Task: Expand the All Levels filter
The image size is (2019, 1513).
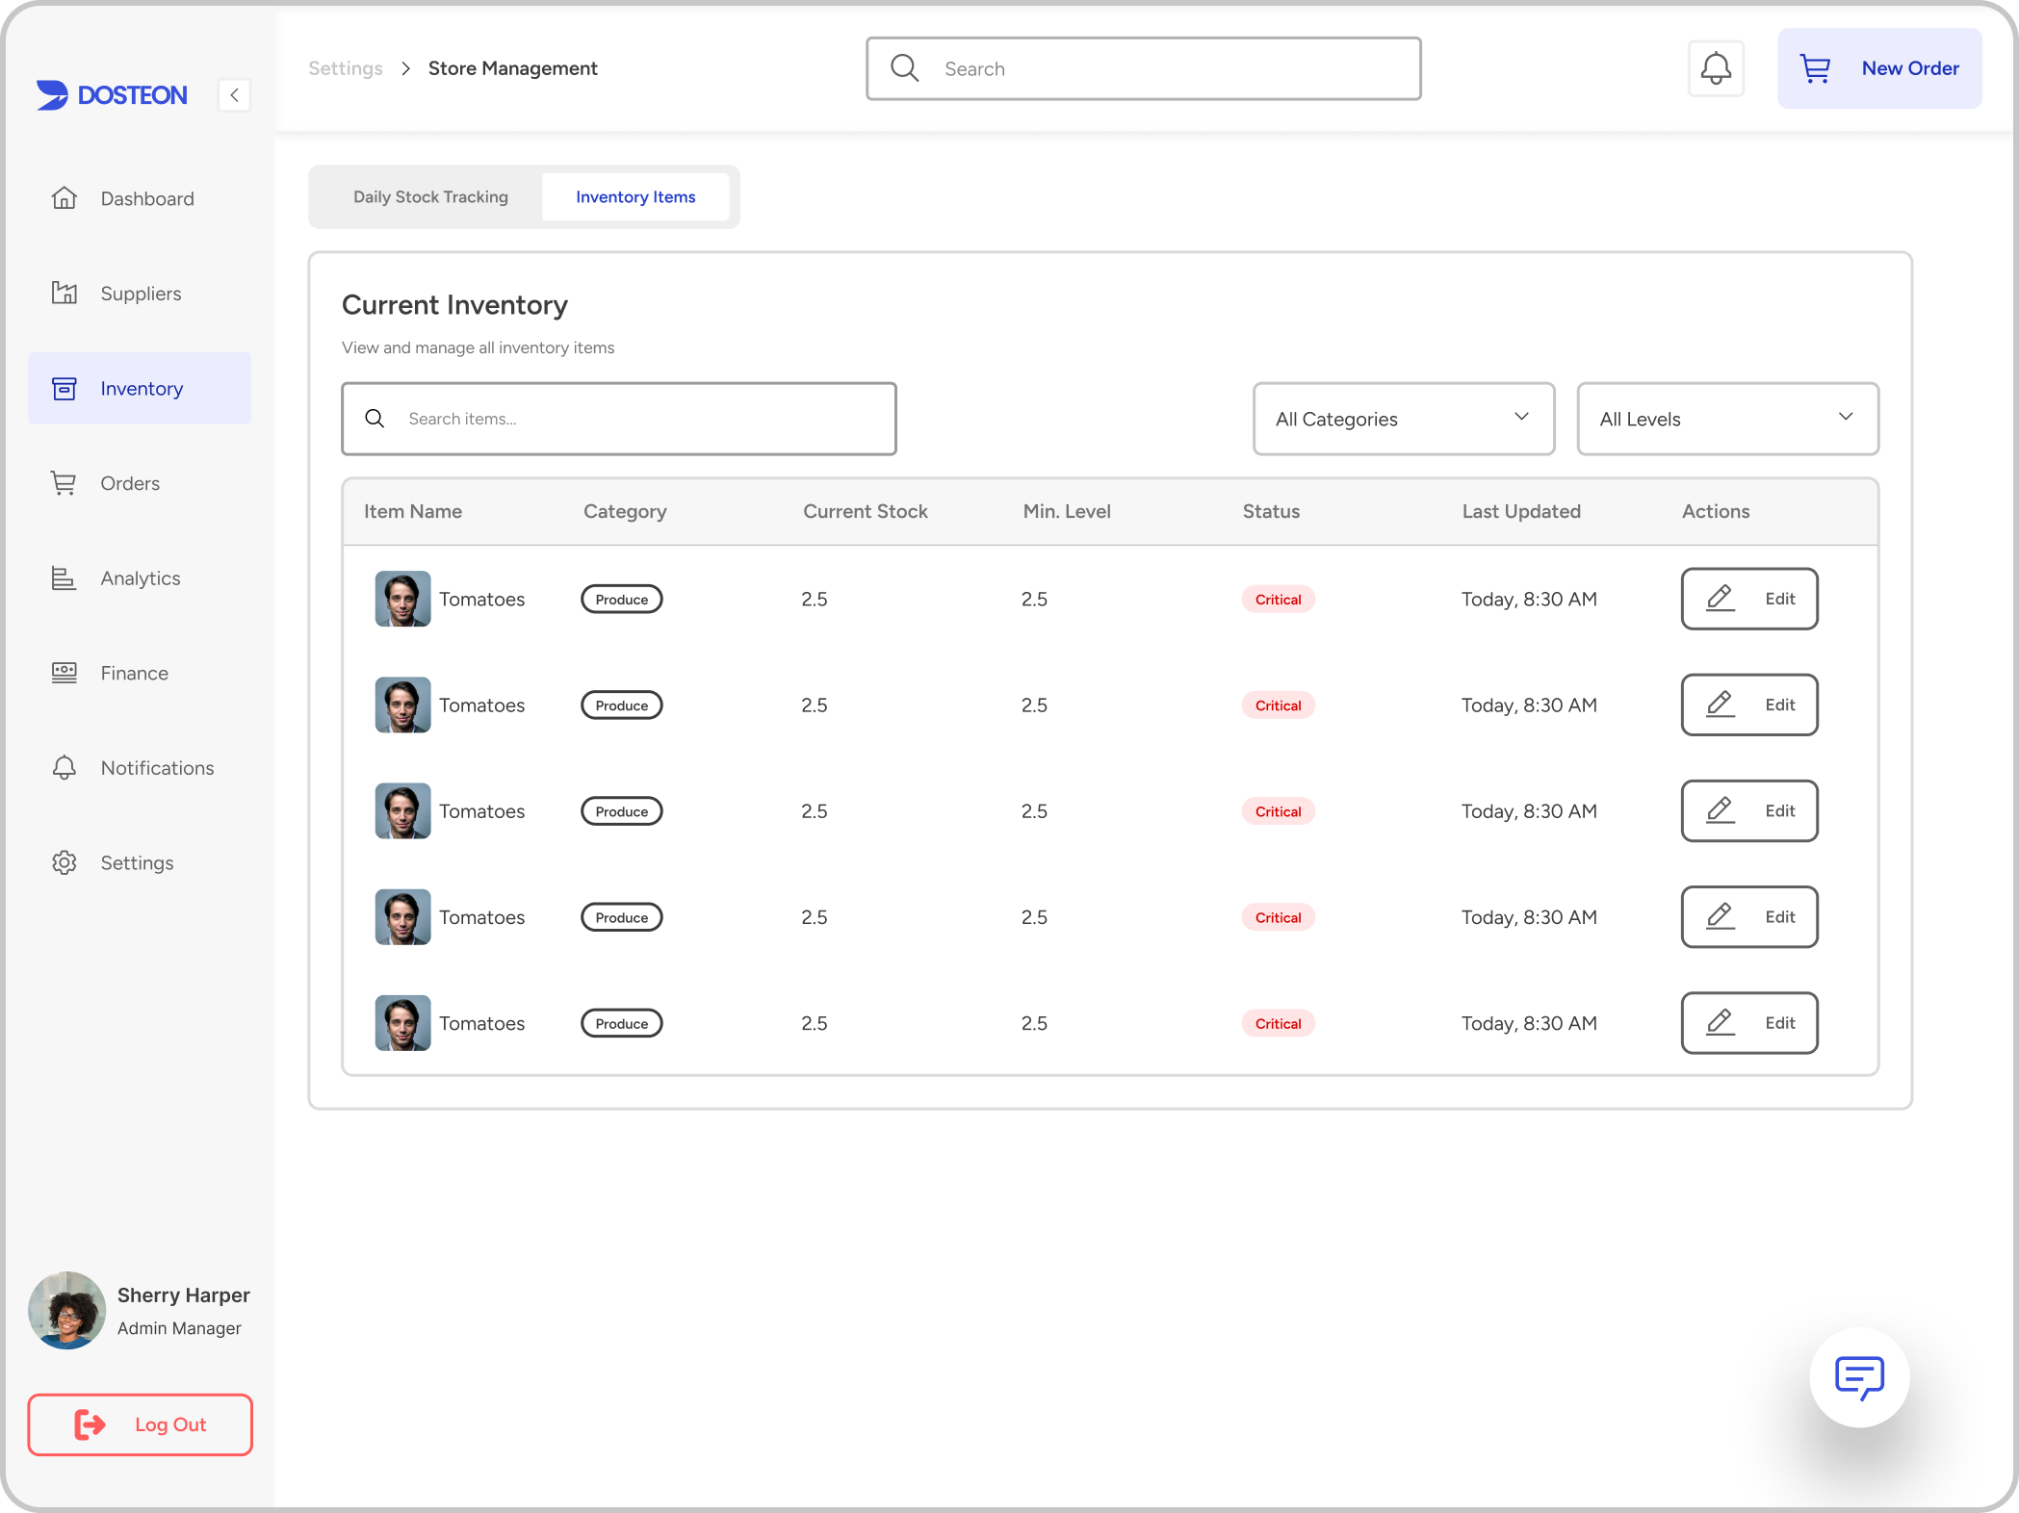Action: click(1726, 419)
